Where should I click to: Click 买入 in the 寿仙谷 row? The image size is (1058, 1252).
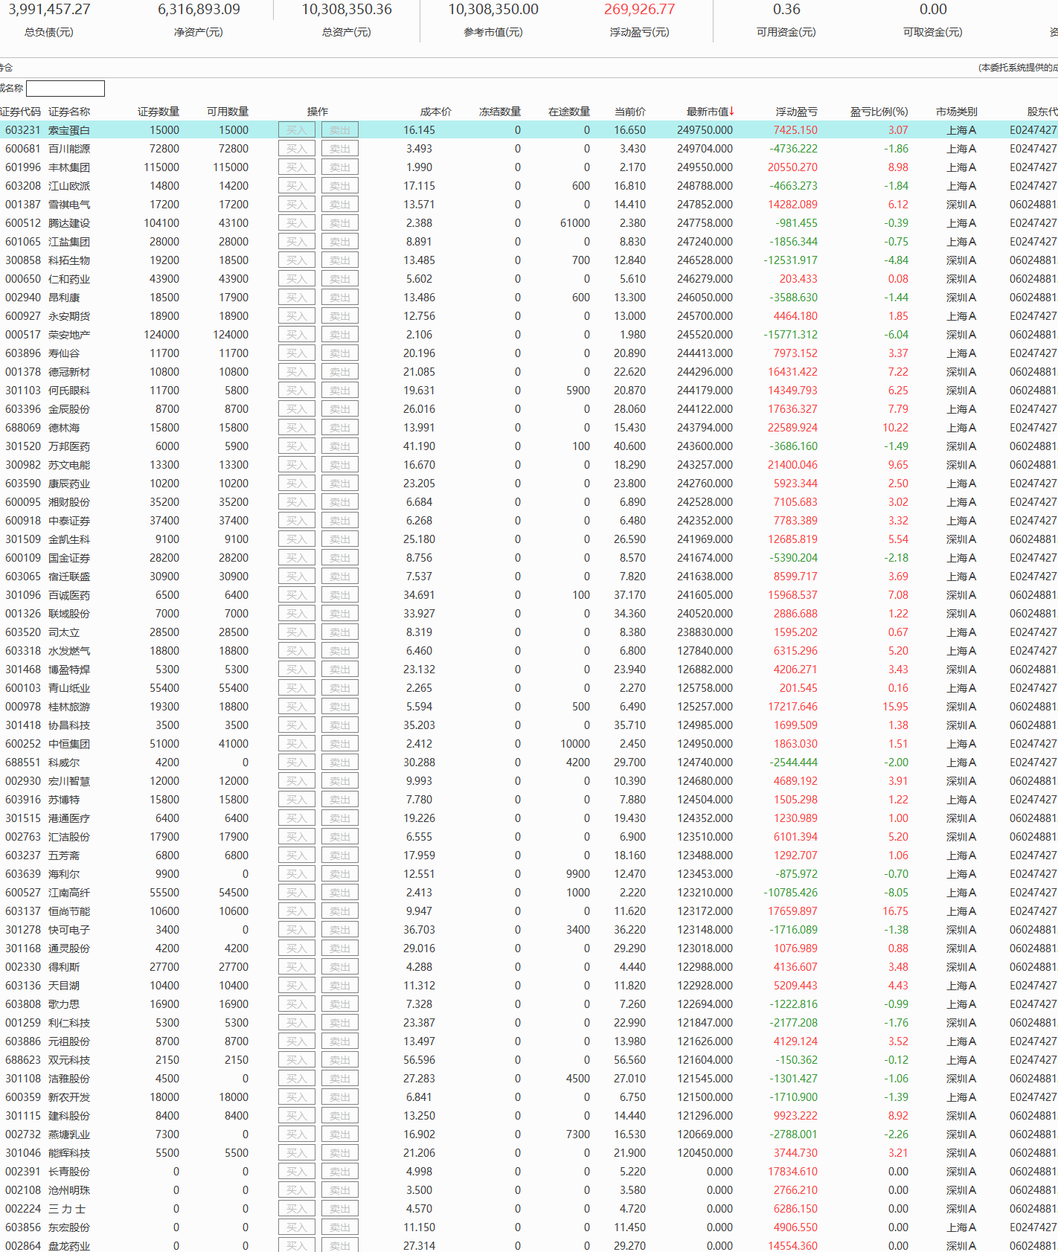pos(297,353)
